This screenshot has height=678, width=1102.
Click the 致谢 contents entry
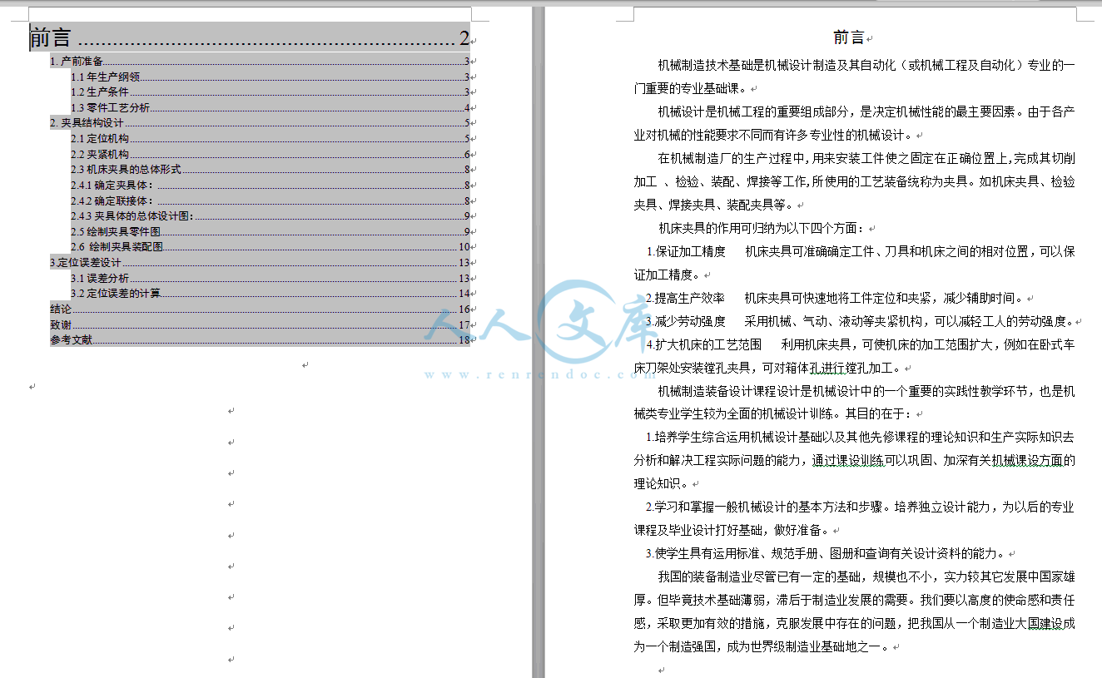coord(260,325)
